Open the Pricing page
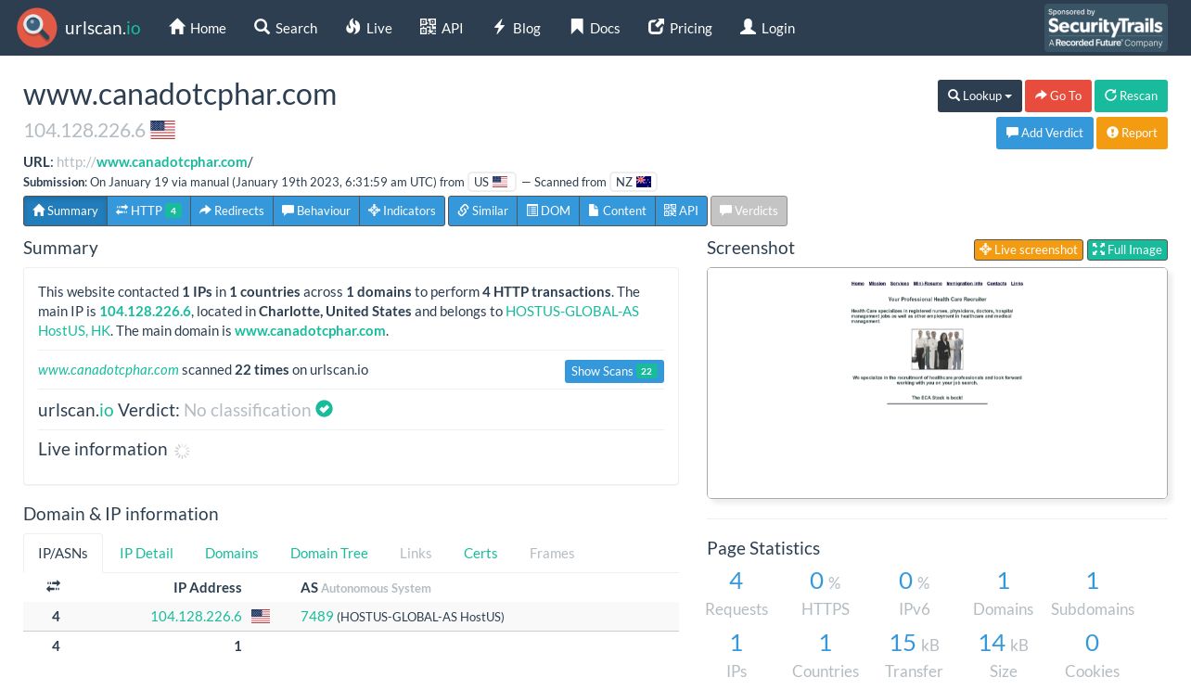This screenshot has height=690, width=1191. tap(680, 28)
